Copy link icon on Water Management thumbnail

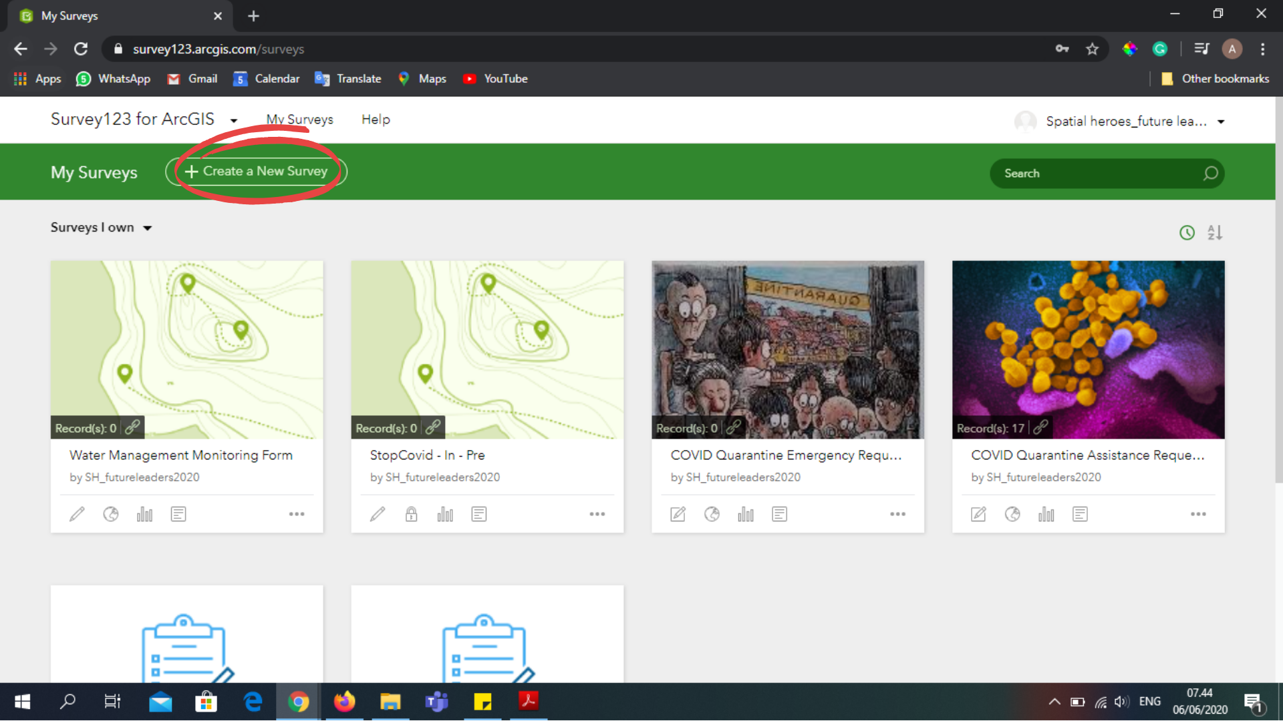(133, 427)
